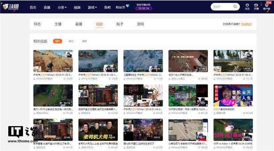Viewport: 274px width, 151px height.
Task: Select the 最热 sort filter
Action: pyautogui.click(x=71, y=41)
